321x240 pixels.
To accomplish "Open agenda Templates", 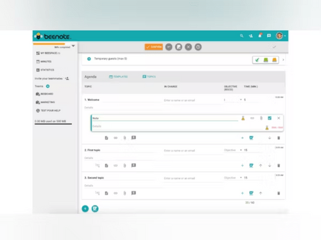I will tap(118, 77).
